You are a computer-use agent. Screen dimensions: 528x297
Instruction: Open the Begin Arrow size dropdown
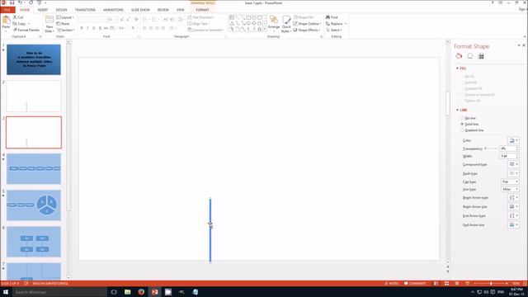pyautogui.click(x=513, y=206)
